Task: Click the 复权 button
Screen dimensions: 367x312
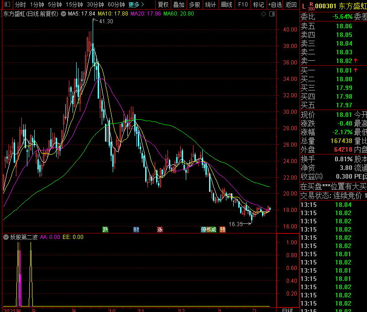Action: [163, 5]
